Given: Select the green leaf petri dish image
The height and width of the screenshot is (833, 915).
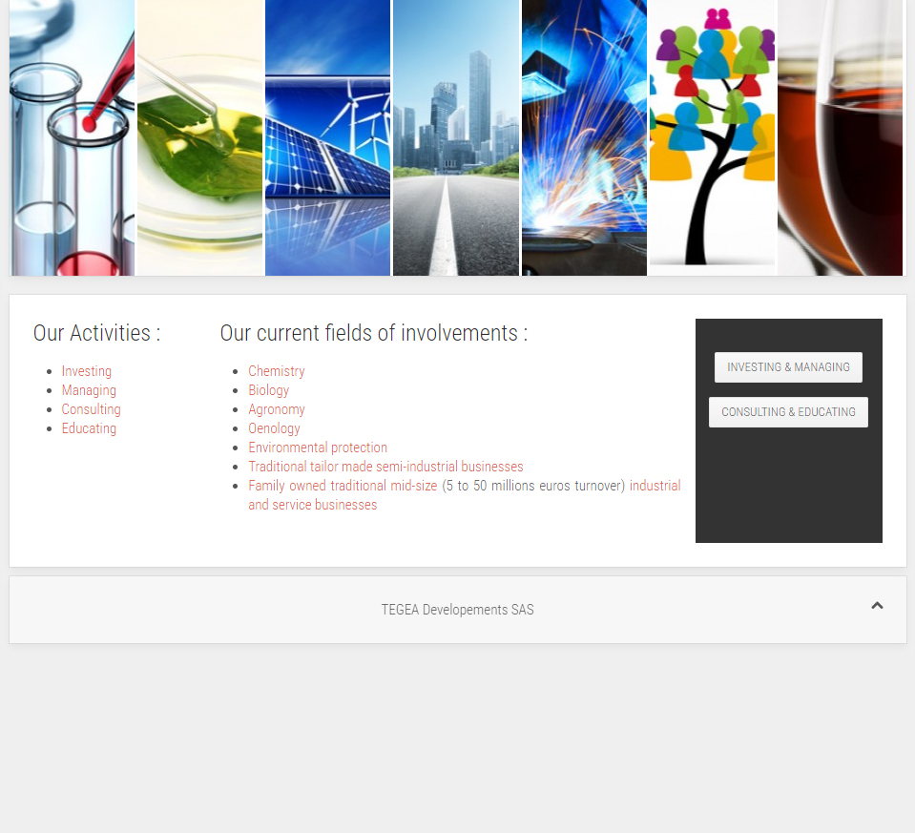Looking at the screenshot, I should (x=200, y=138).
